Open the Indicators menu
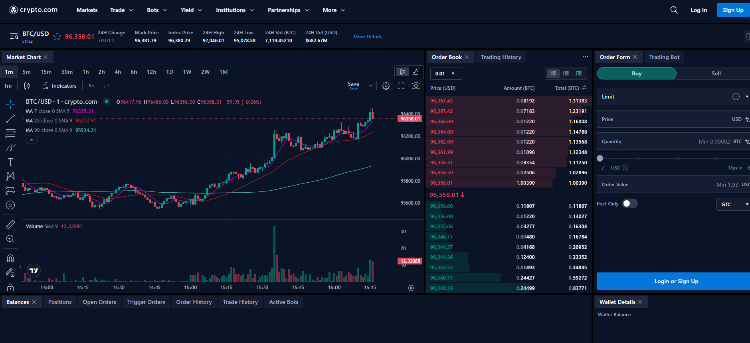This screenshot has width=750, height=343. [x=59, y=86]
